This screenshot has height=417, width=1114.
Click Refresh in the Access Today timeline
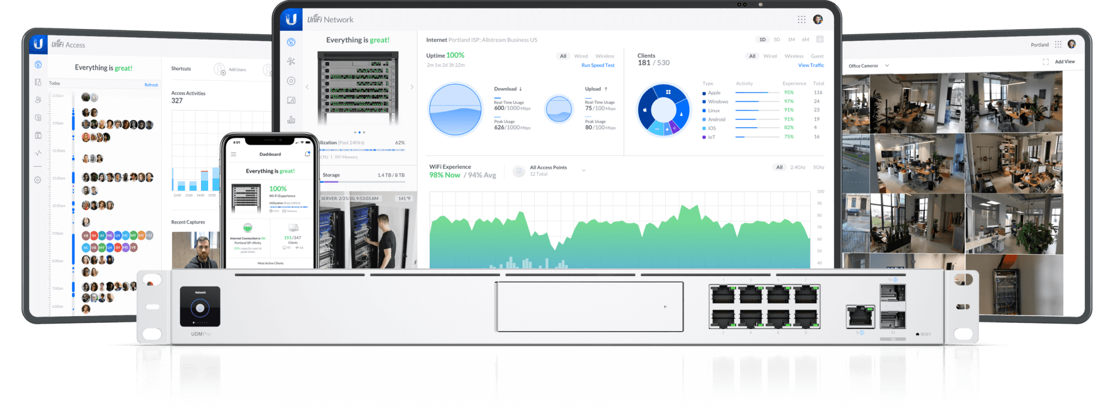(x=151, y=85)
